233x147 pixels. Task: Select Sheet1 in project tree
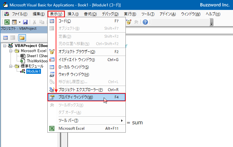point(37,56)
